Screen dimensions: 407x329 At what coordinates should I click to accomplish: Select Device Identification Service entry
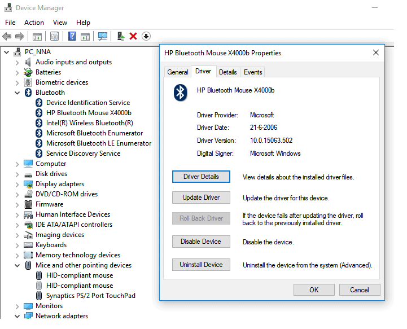(88, 103)
